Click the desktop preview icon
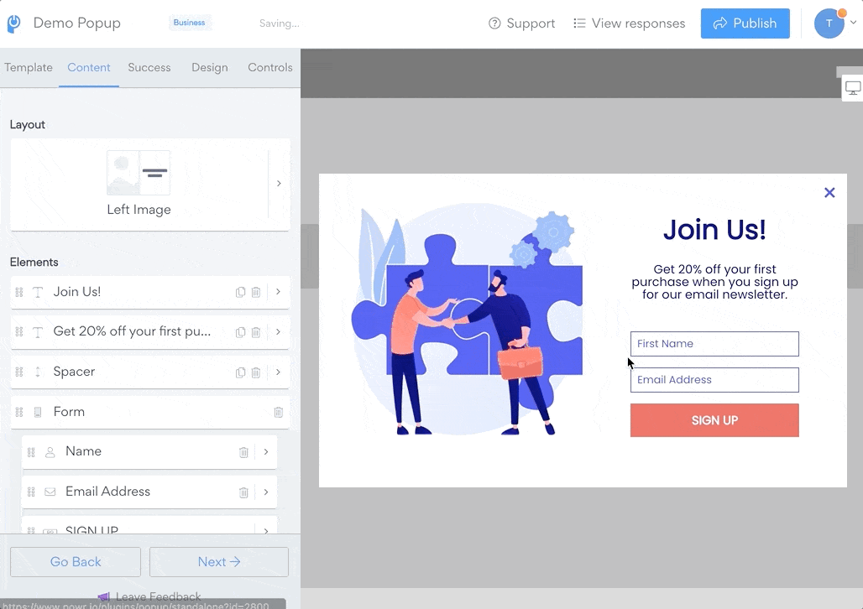 852,88
